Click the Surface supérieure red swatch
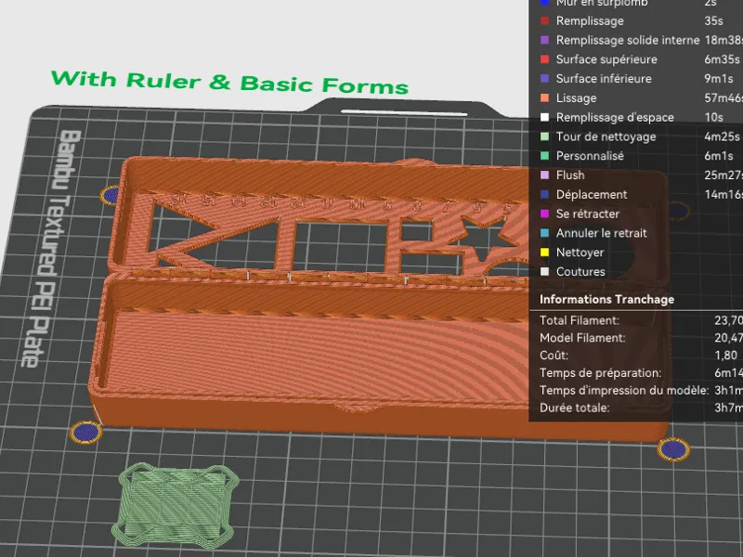Viewport: 743px width, 557px height. [x=544, y=59]
